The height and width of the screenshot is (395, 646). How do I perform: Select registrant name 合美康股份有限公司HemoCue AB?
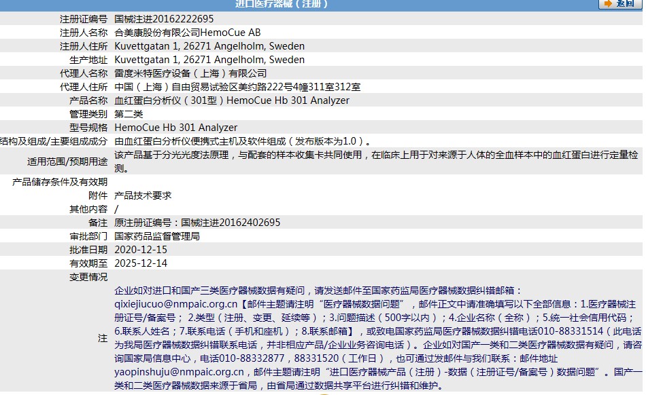click(x=188, y=33)
